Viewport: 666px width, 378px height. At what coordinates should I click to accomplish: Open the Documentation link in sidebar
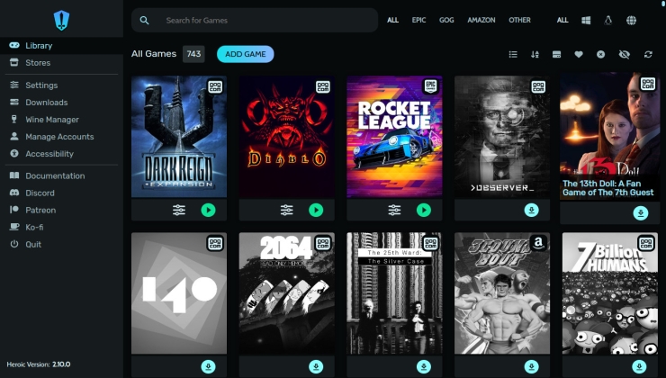tap(54, 175)
